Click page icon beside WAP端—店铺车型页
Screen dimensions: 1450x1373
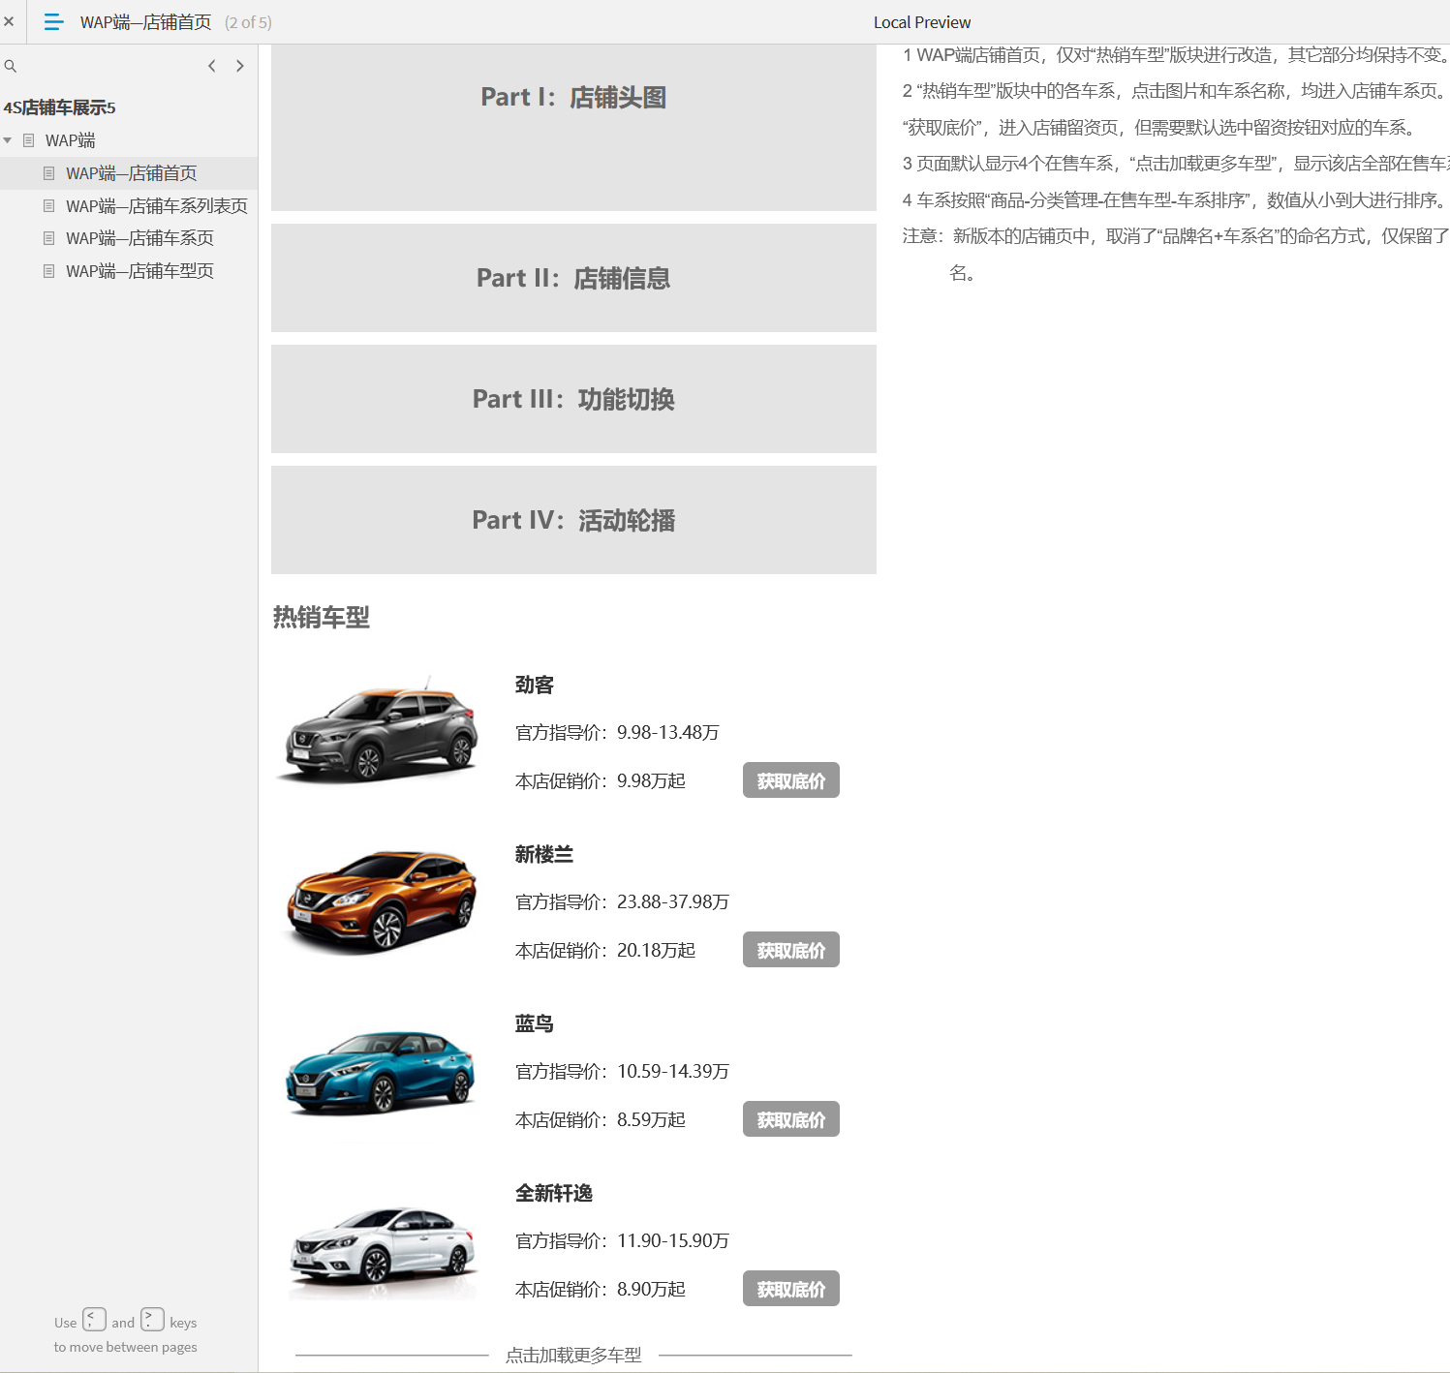point(49,271)
